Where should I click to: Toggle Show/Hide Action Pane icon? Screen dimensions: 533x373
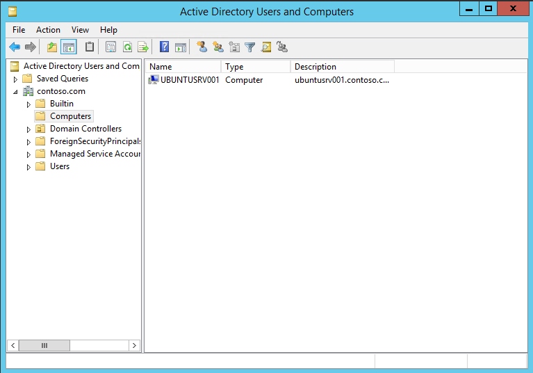point(181,47)
